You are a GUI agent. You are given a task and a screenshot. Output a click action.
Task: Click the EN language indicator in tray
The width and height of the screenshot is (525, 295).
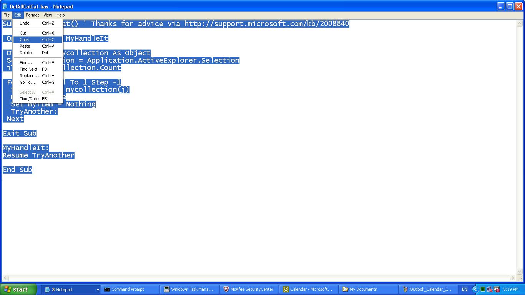coord(464,289)
